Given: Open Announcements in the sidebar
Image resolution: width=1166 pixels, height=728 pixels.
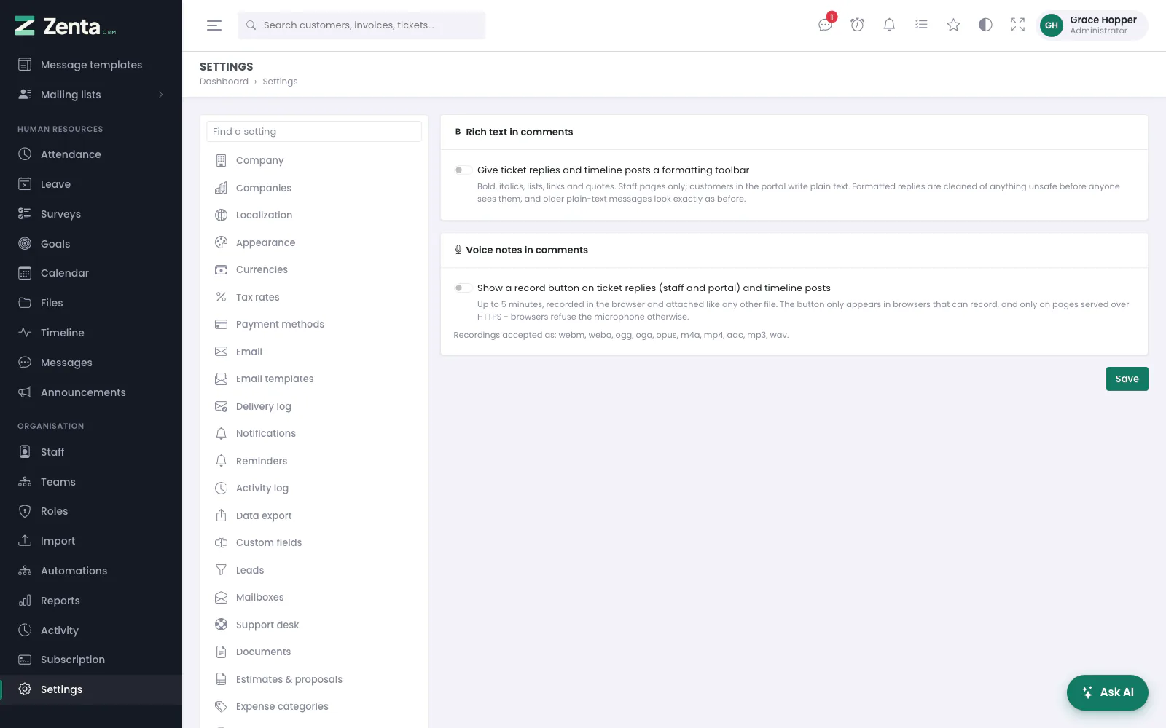Looking at the screenshot, I should click(x=91, y=392).
